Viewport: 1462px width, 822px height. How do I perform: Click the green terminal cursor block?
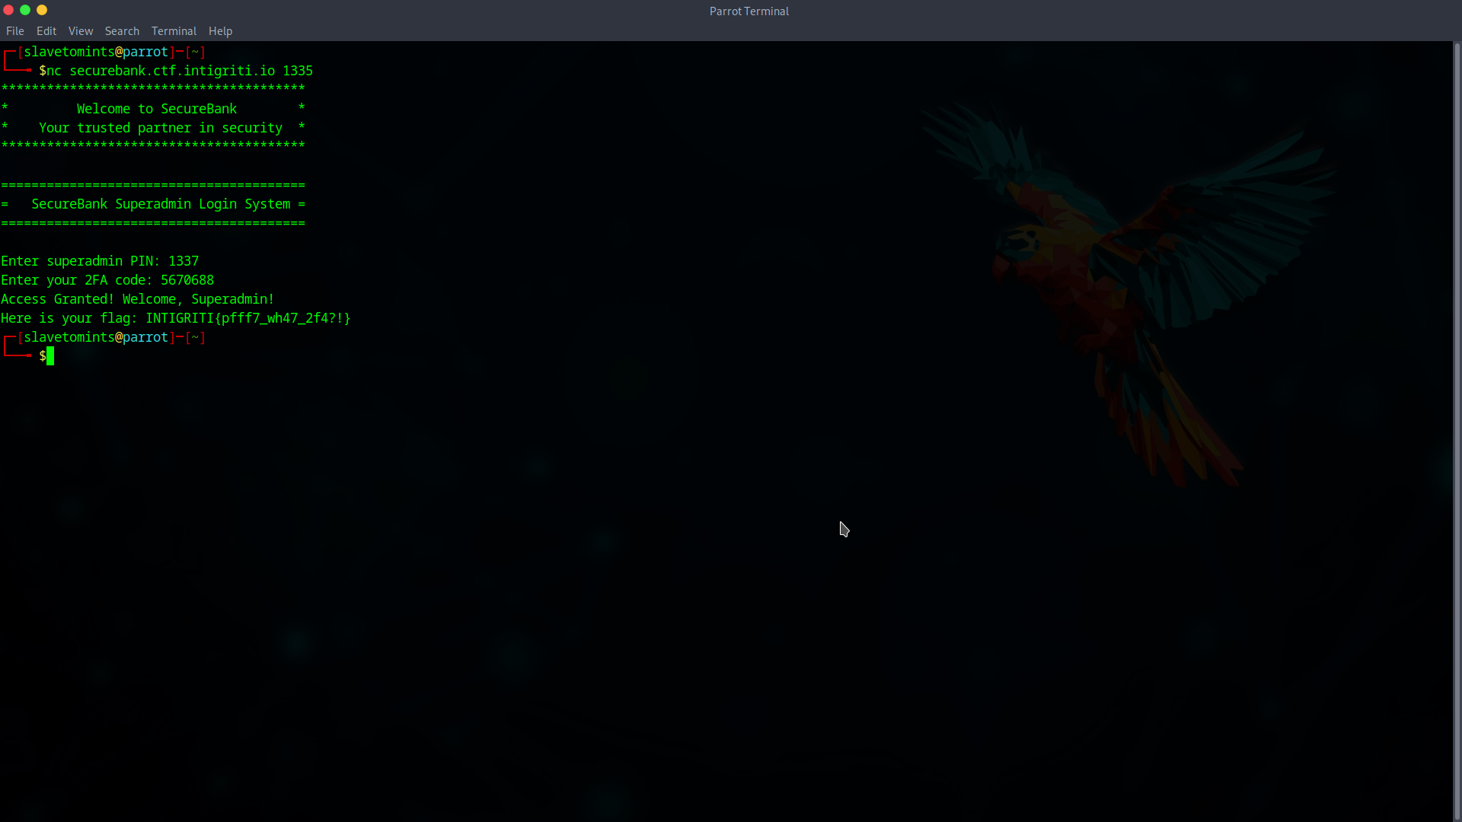click(x=50, y=356)
